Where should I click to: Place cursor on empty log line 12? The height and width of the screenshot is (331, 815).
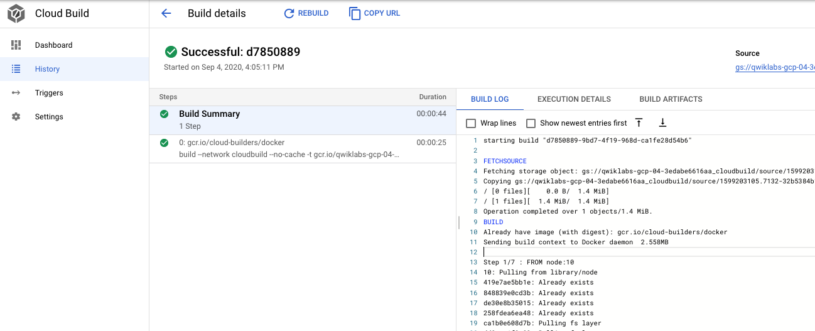[x=649, y=252]
